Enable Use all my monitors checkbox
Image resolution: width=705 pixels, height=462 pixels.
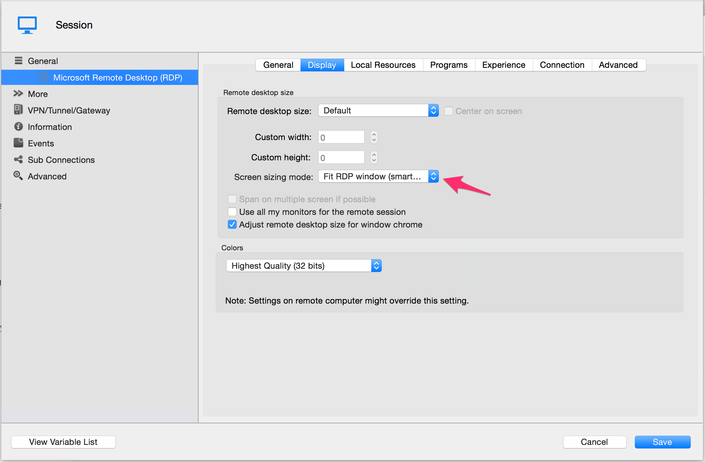pos(232,212)
